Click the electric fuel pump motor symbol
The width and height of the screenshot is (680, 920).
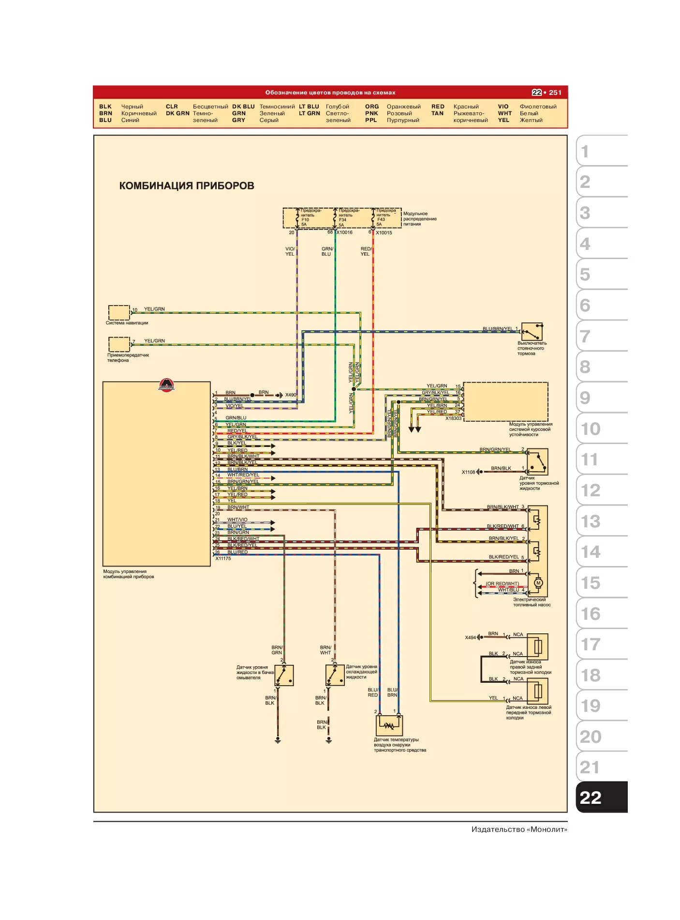pos(538,583)
